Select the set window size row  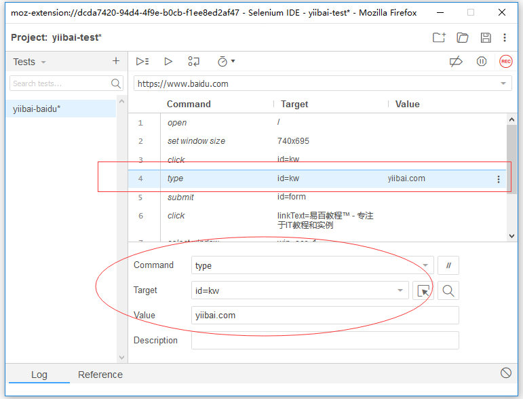click(317, 141)
